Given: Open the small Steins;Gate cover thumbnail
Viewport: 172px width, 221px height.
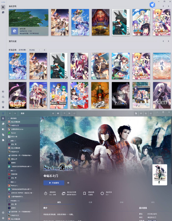Looking at the screenshot, I should tap(160, 175).
